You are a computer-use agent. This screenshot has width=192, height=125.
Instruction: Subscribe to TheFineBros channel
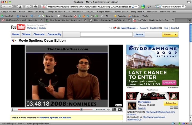tap(171, 103)
